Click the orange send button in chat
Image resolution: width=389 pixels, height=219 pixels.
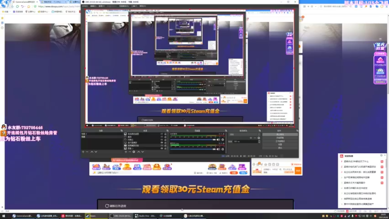298,171
